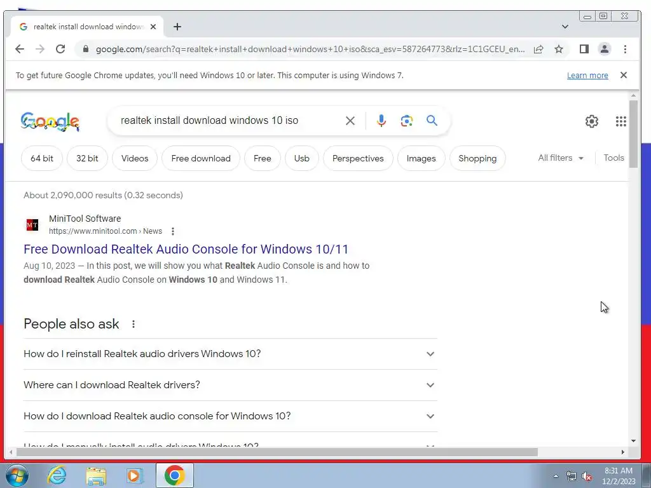The image size is (651, 488).
Task: Click the MiniTool Software site name
Action: (85, 219)
